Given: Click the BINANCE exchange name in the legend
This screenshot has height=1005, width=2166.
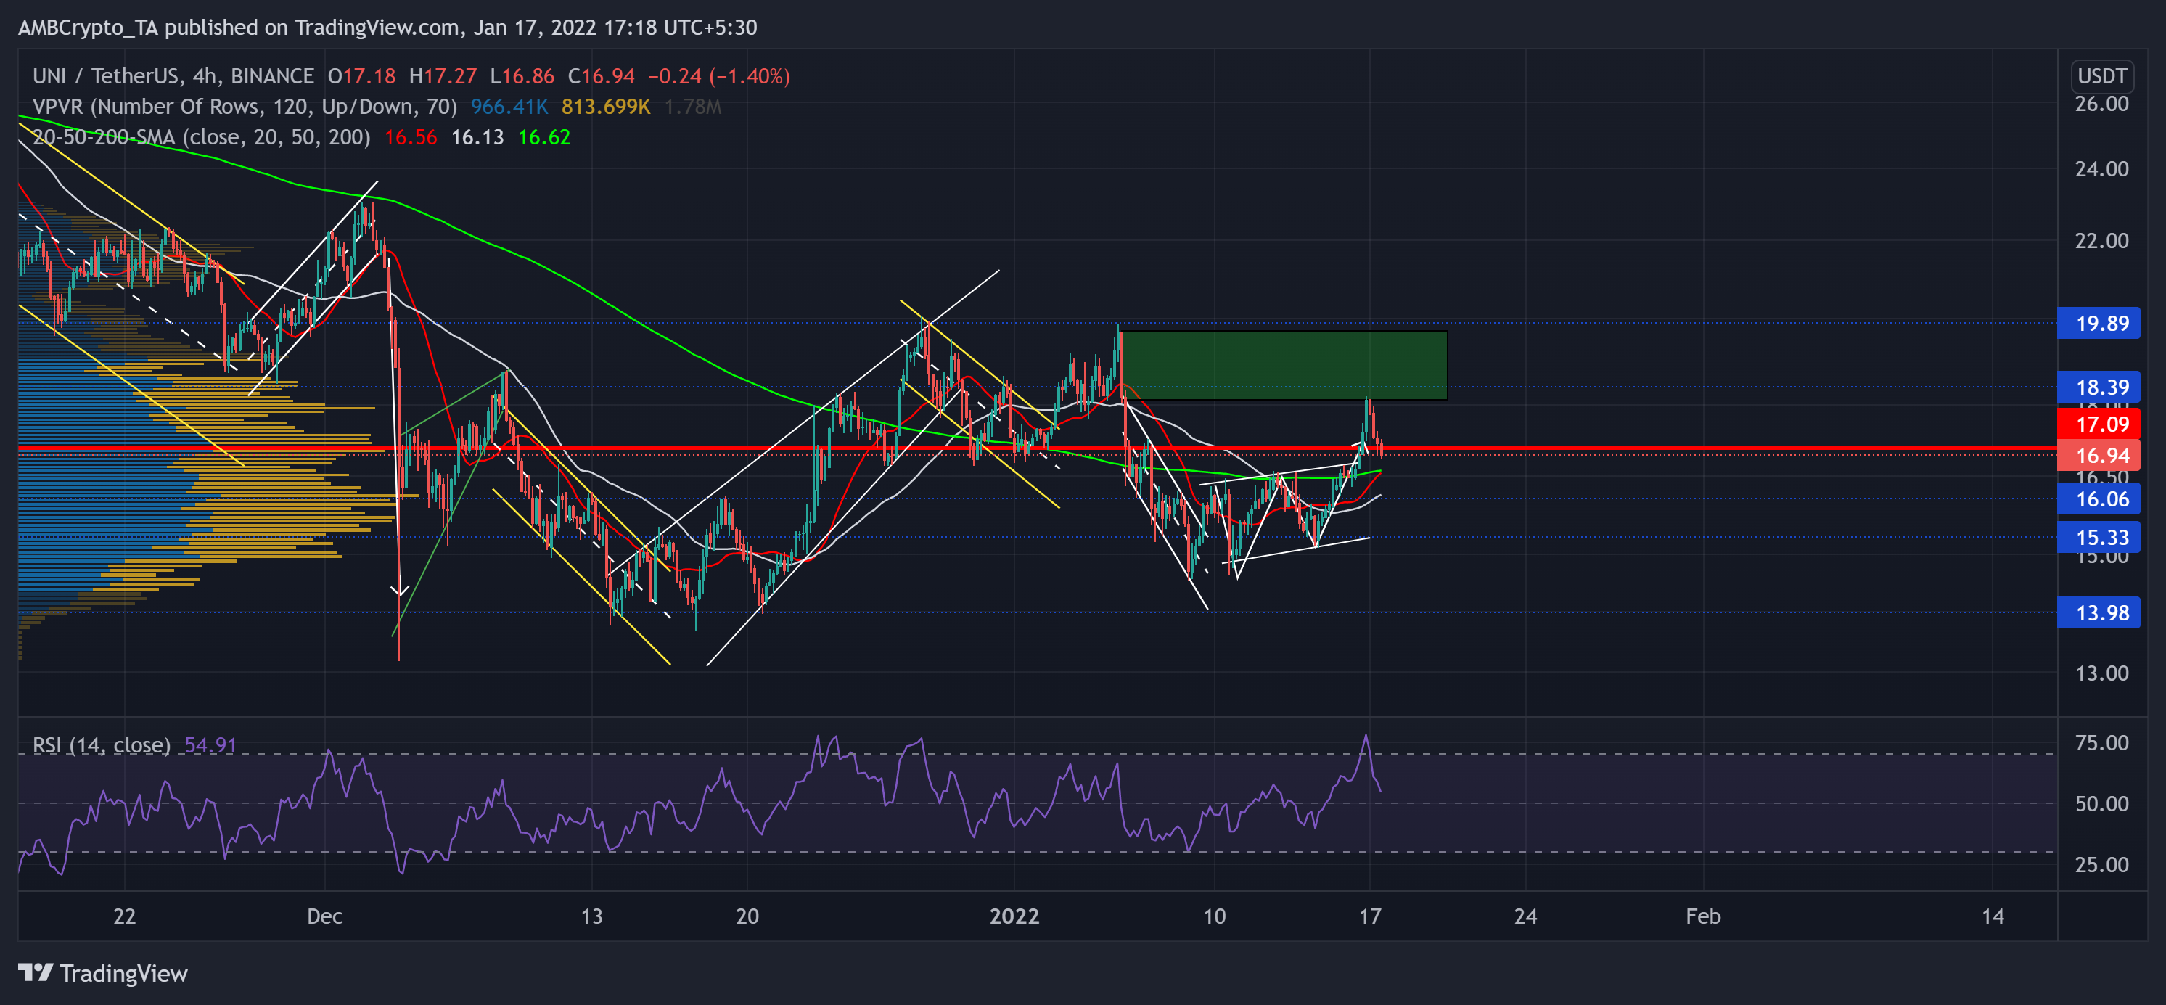Looking at the screenshot, I should point(271,75).
